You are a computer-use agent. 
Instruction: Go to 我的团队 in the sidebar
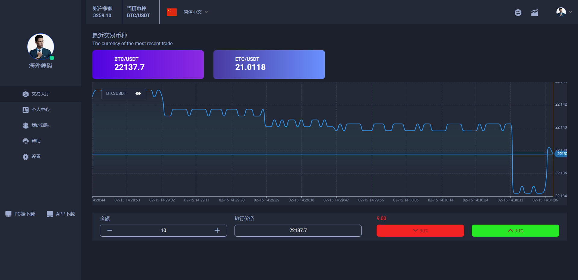click(40, 125)
